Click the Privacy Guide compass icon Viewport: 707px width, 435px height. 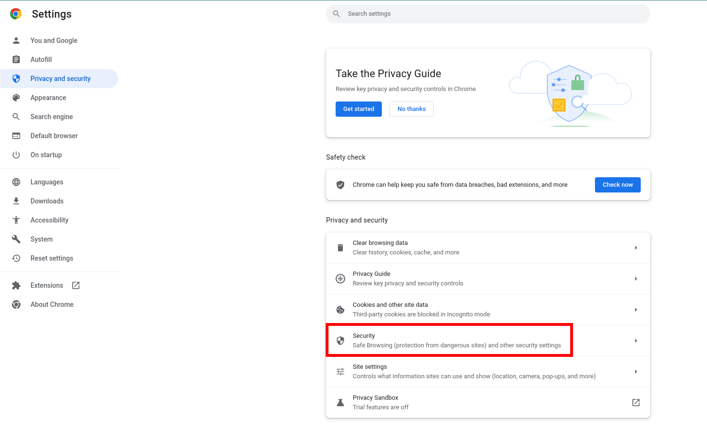pyautogui.click(x=340, y=279)
